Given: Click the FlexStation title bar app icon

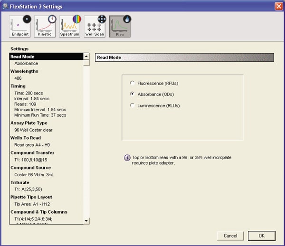Looking at the screenshot, I should [x=5, y=6].
